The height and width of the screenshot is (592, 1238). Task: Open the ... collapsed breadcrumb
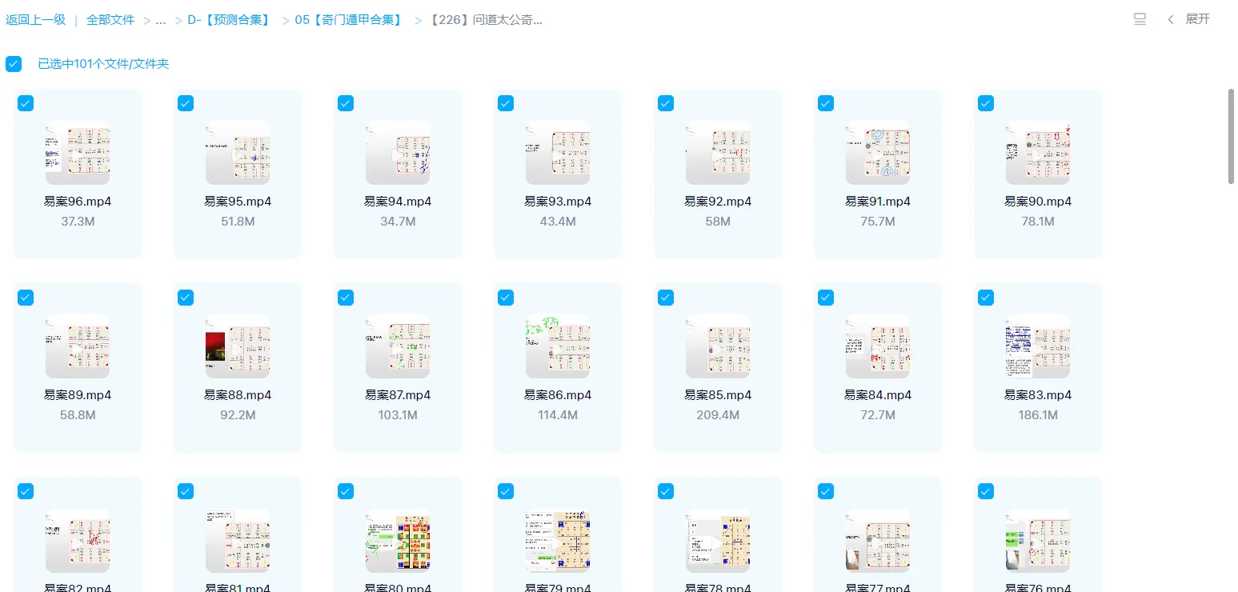(161, 20)
